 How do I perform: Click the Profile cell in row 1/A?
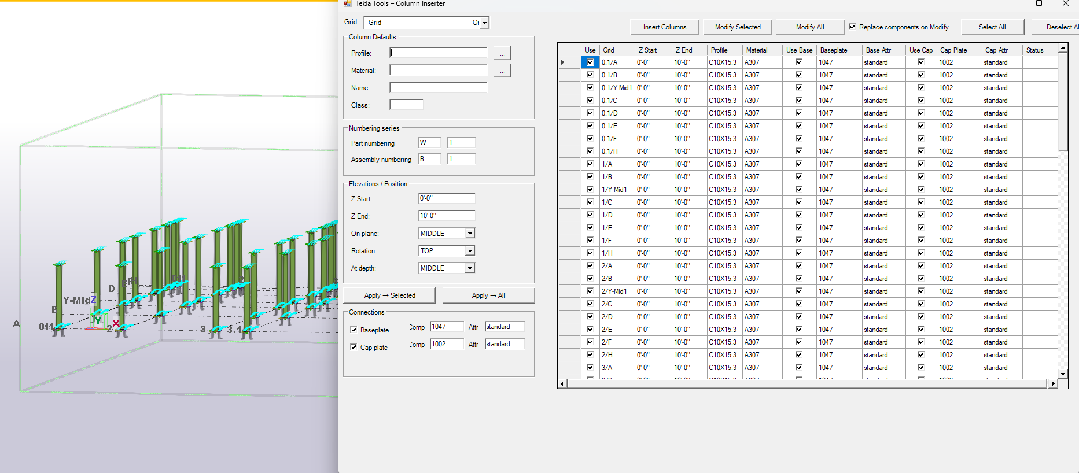724,164
